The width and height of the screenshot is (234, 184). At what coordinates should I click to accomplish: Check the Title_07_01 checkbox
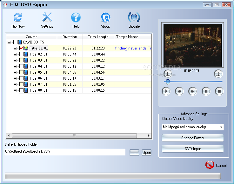point(22,84)
